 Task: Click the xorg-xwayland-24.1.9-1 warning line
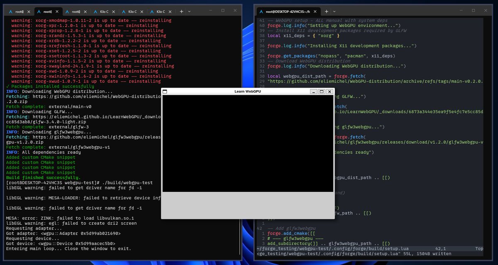pyautogui.click(x=92, y=66)
